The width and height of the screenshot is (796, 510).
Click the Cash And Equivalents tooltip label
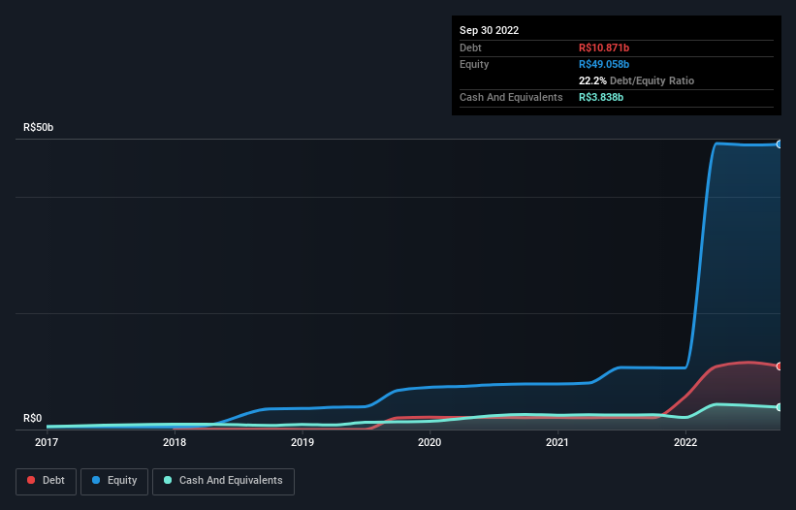click(511, 97)
